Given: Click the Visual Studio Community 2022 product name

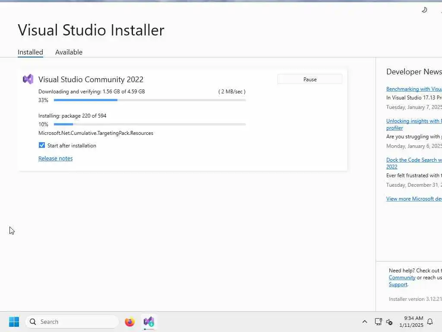Looking at the screenshot, I should click(x=91, y=80).
